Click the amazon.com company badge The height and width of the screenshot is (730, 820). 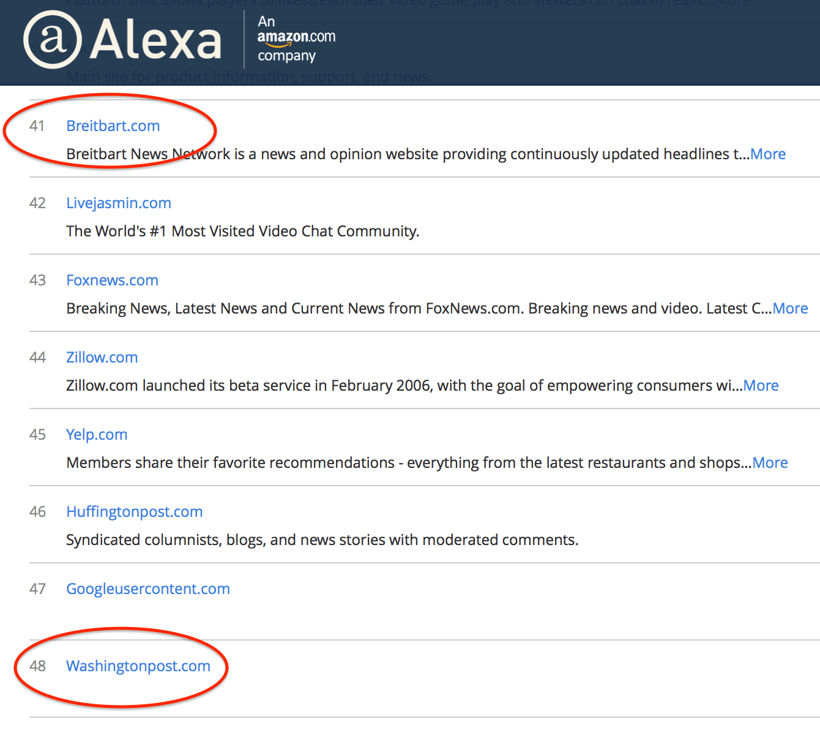point(296,39)
